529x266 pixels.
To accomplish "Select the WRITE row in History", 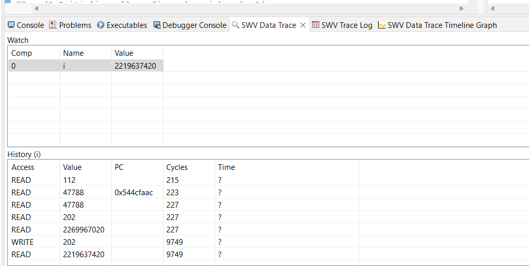I will pos(21,242).
